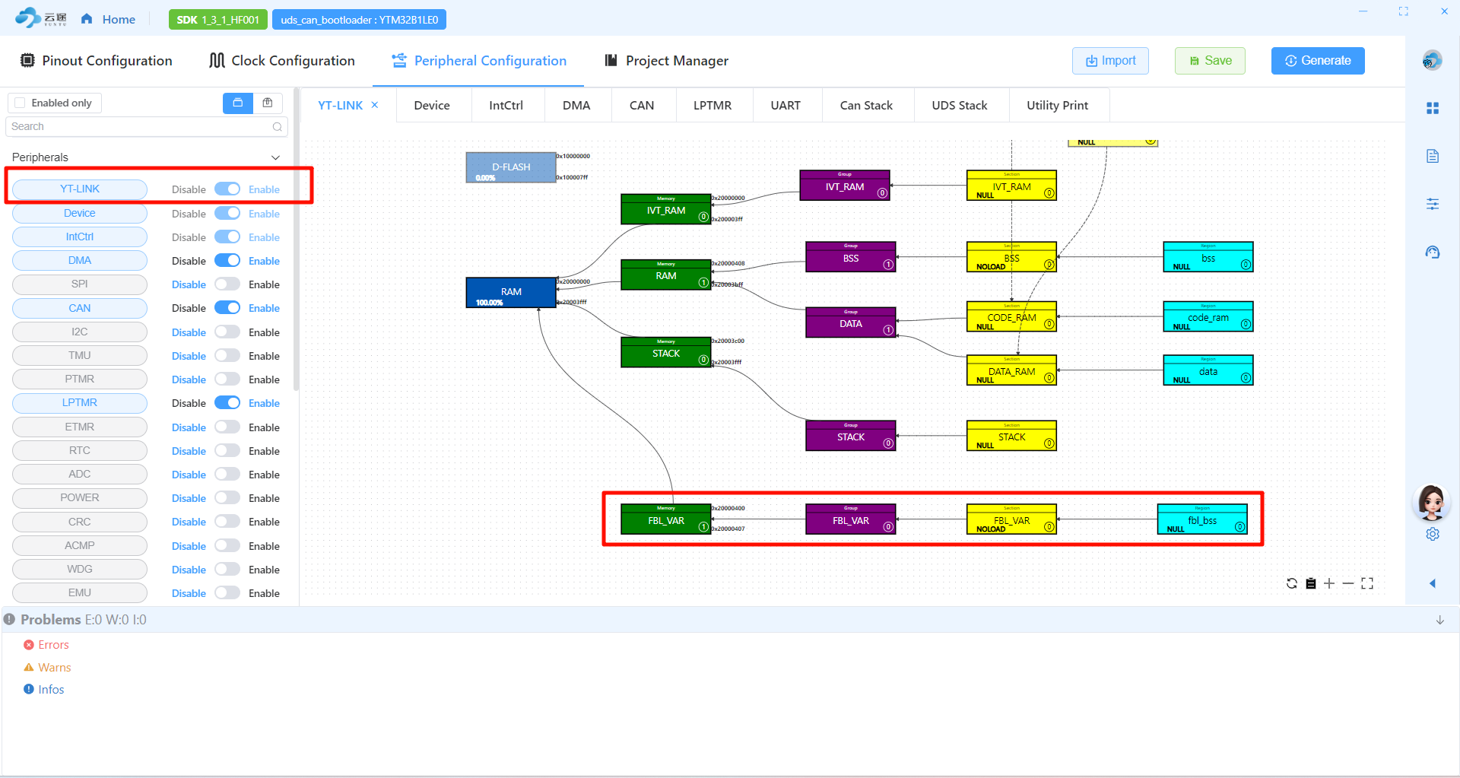Toggle the SPI peripheral switch
1460x778 pixels.
[227, 284]
